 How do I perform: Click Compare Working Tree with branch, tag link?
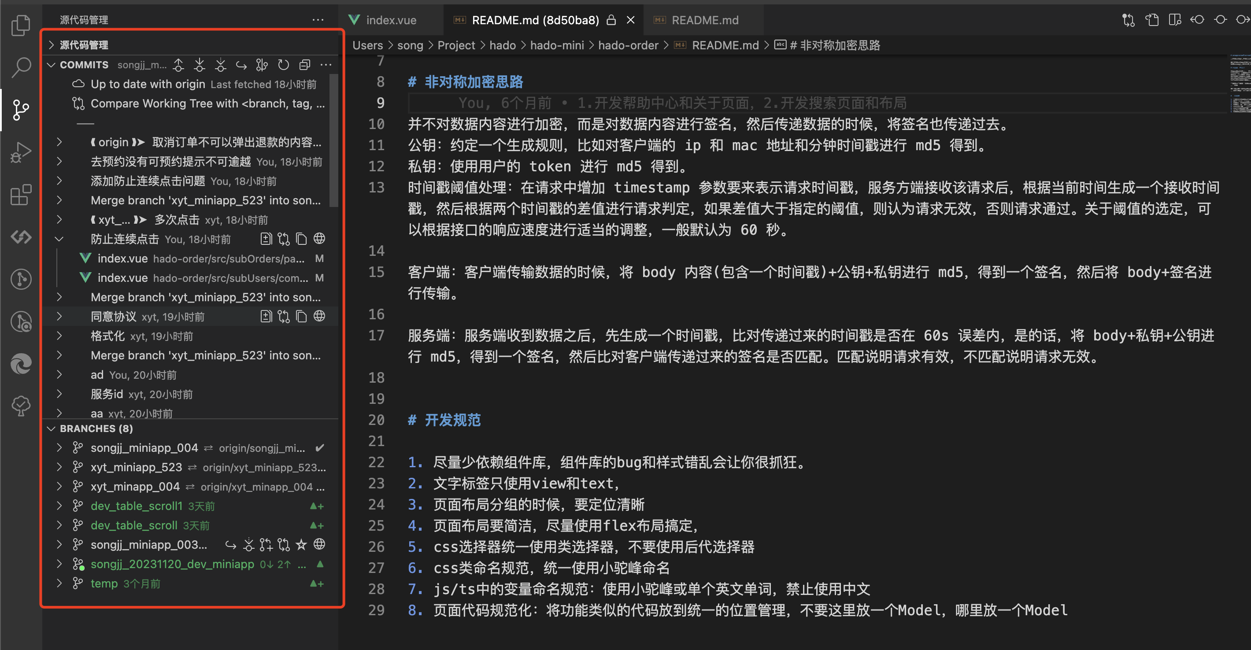pos(207,103)
